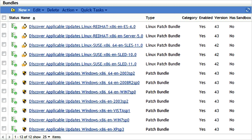Click the Linux bundle icon for REDHAT-x86-en-ES-4.0
This screenshot has height=140, width=252.
pos(24,26)
